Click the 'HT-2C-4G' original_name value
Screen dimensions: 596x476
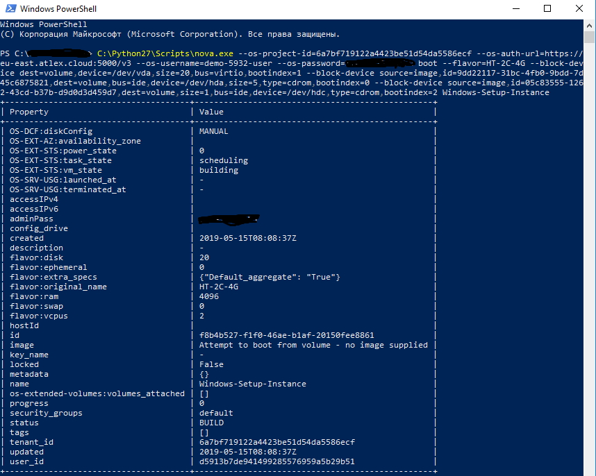pyautogui.click(x=219, y=287)
